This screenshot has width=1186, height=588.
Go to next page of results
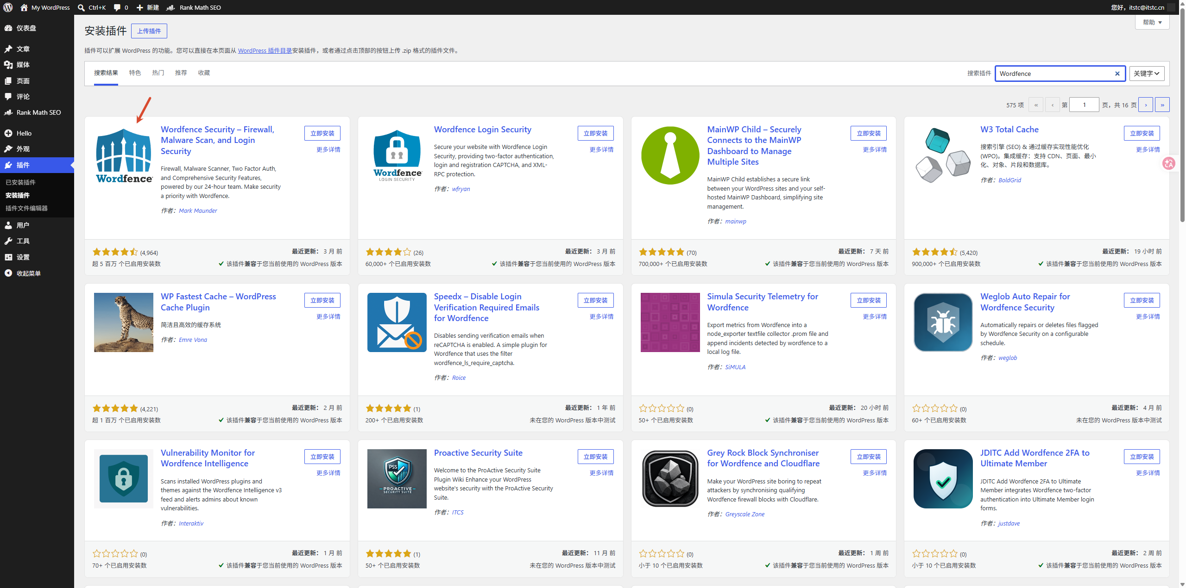(x=1146, y=105)
